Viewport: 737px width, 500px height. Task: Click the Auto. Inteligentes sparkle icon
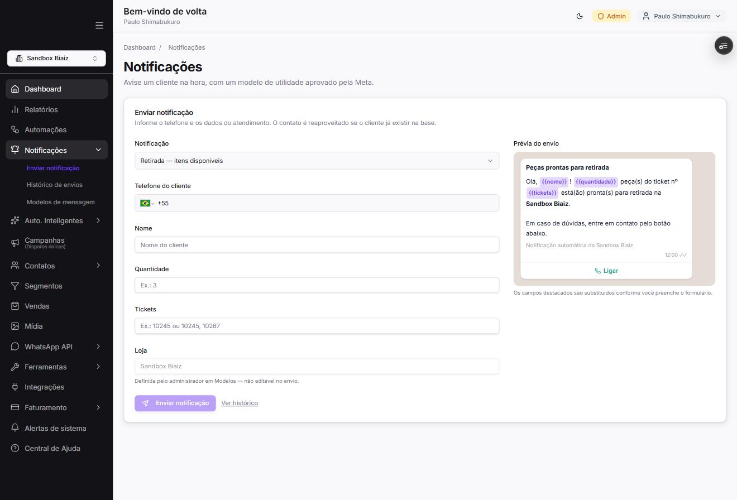tap(15, 220)
